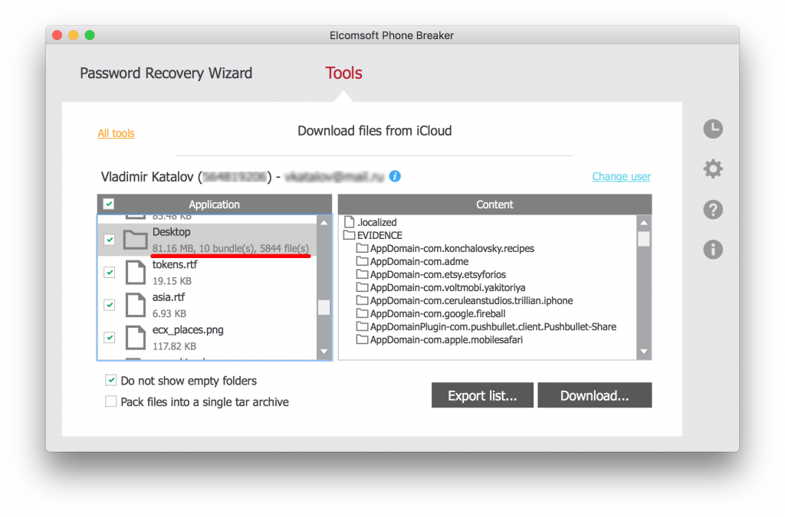Viewport: 785px width, 517px height.
Task: Switch to Password Recovery Wizard tab
Action: 166,74
